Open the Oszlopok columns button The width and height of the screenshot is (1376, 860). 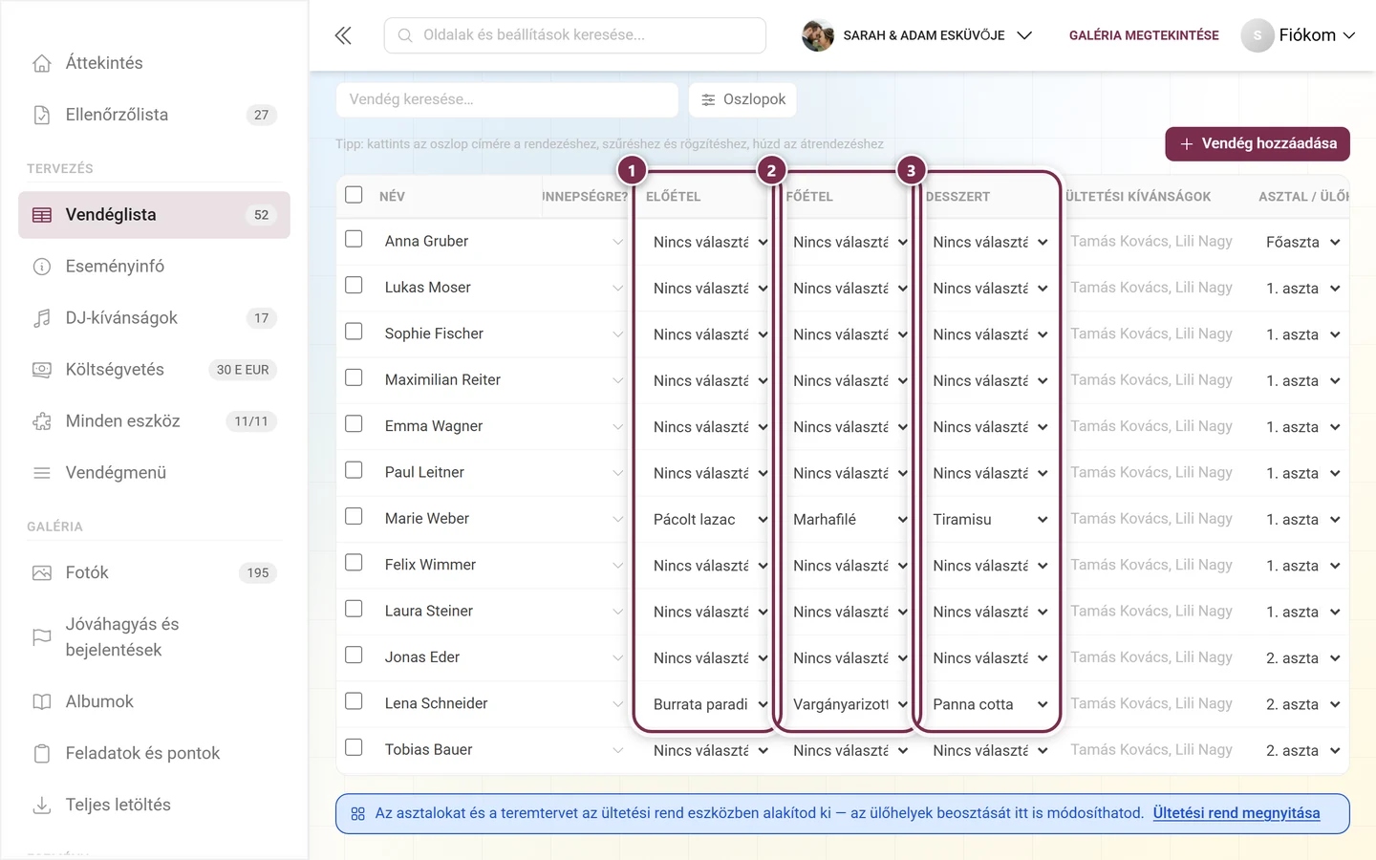click(742, 99)
